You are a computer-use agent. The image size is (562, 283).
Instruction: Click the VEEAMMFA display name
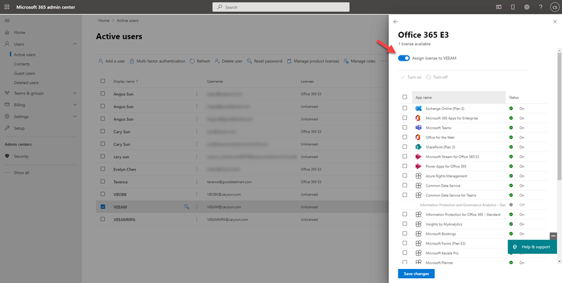124,219
